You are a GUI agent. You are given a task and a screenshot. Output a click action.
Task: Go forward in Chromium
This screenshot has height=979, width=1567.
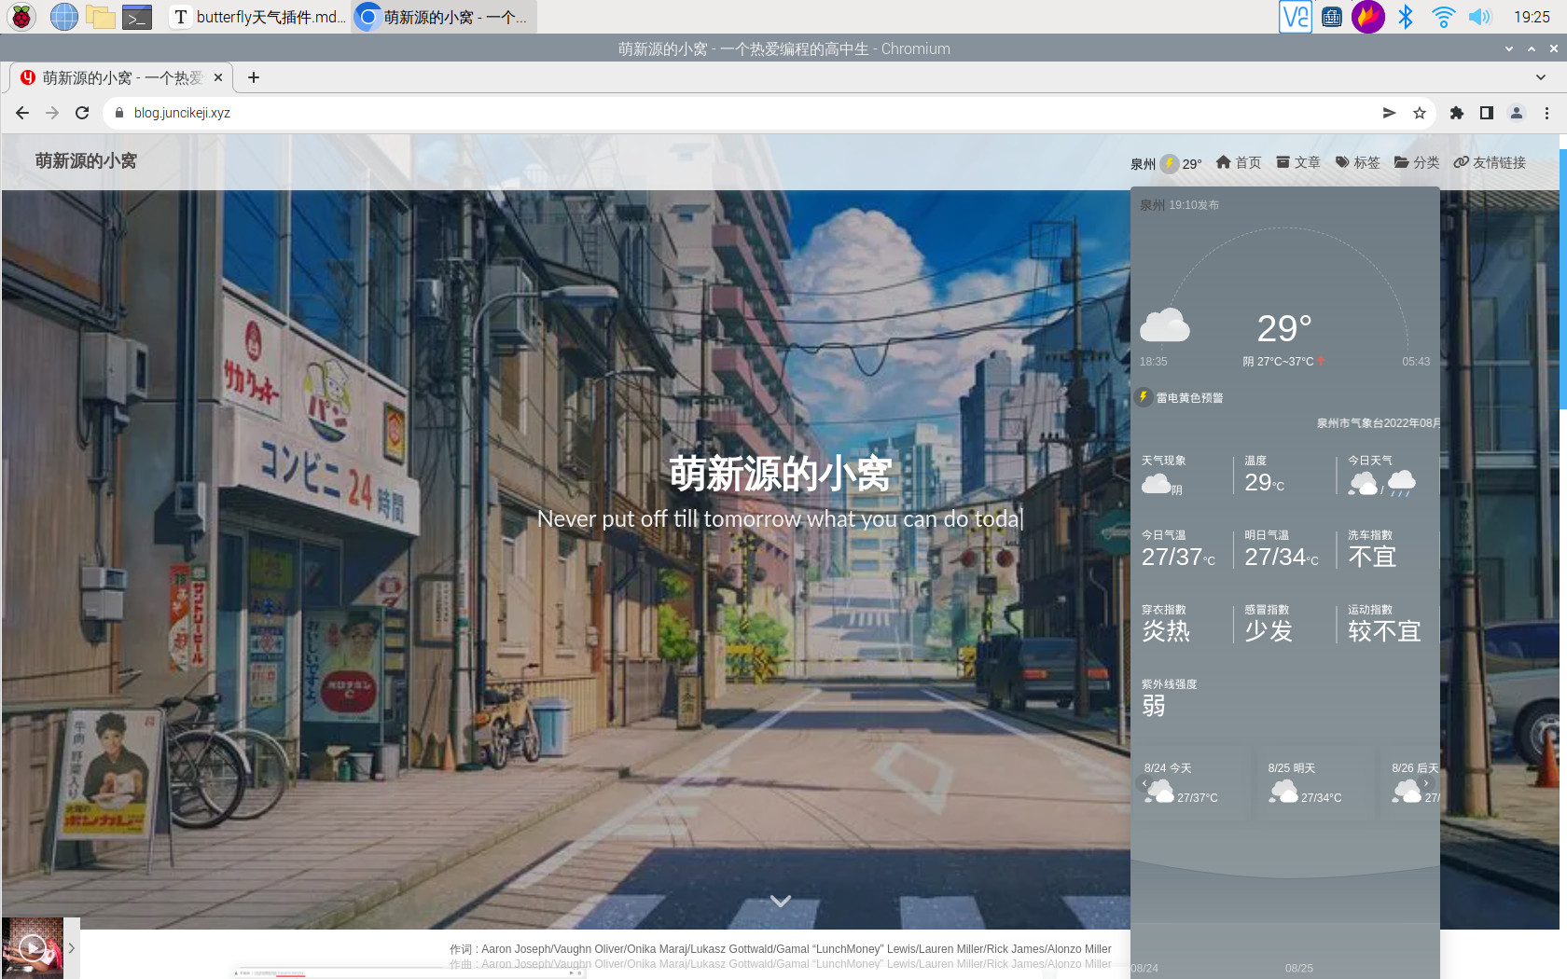[52, 113]
